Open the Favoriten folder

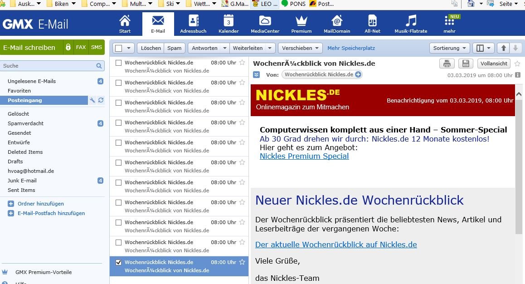[19, 91]
